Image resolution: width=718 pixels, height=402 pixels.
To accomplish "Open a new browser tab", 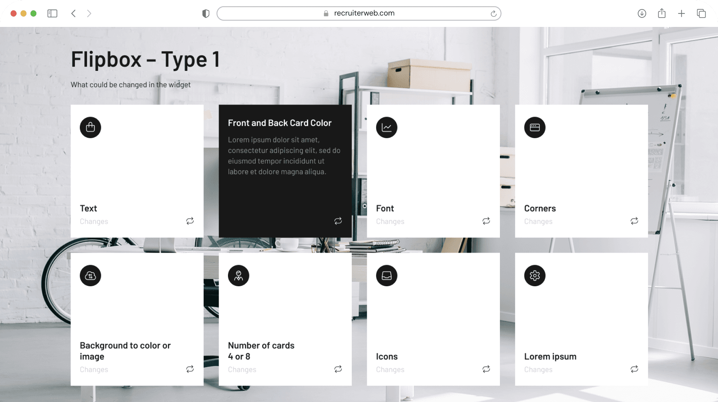I will tap(681, 13).
